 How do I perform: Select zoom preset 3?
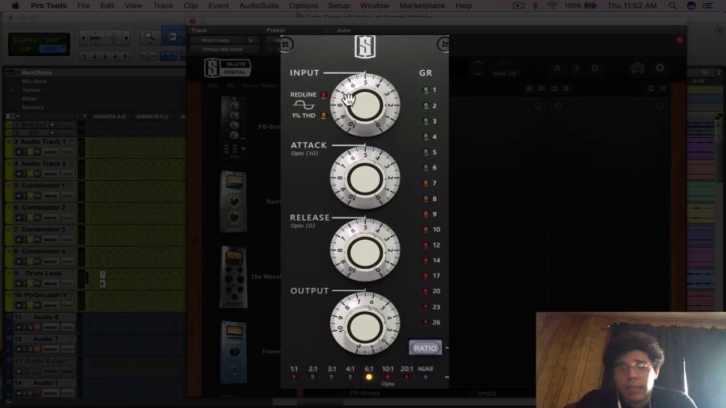[105, 56]
